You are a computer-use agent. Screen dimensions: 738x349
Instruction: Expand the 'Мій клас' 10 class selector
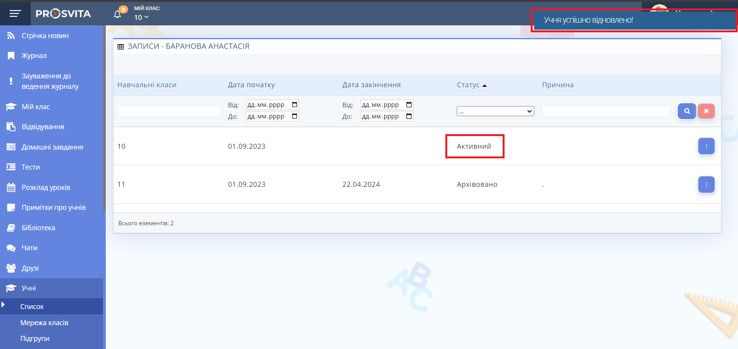pos(141,17)
